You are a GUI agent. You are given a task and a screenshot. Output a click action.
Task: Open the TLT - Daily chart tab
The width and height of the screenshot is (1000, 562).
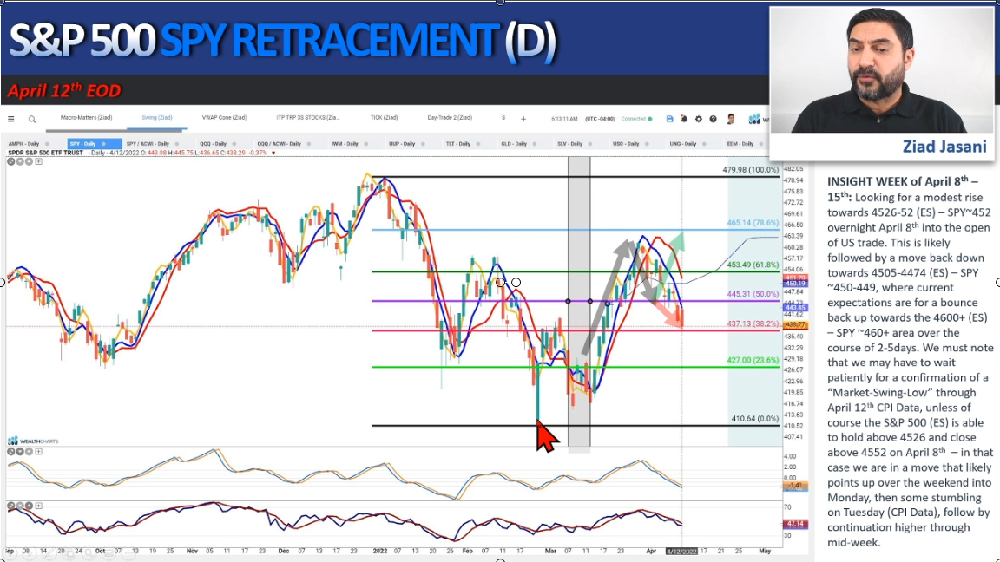pos(458,144)
